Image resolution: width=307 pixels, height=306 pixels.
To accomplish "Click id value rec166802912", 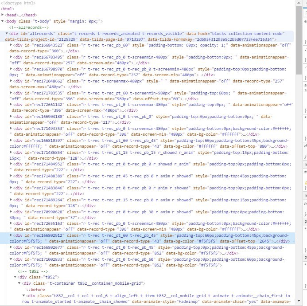I will click(48, 235).
